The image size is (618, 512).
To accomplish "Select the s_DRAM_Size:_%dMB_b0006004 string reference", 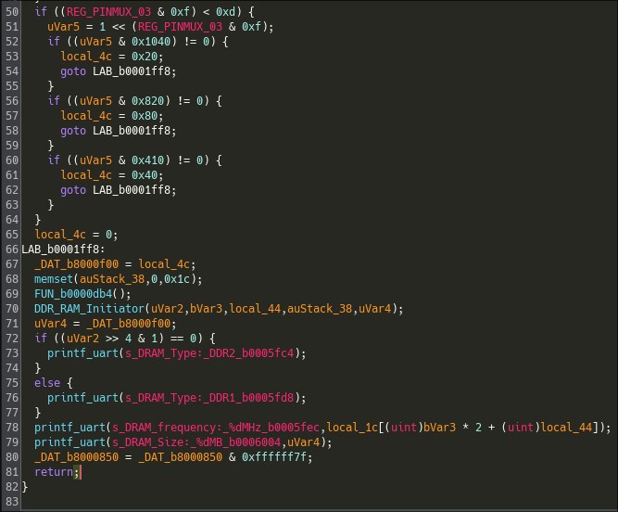I will click(x=198, y=442).
